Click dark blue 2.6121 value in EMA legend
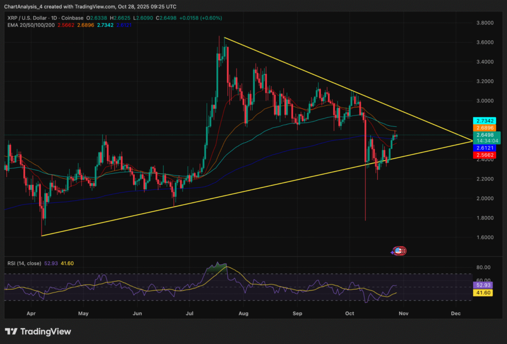 pos(124,25)
